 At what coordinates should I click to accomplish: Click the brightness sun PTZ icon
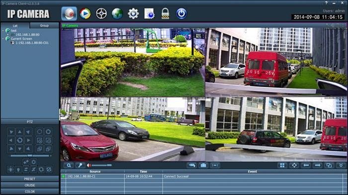coord(33,162)
